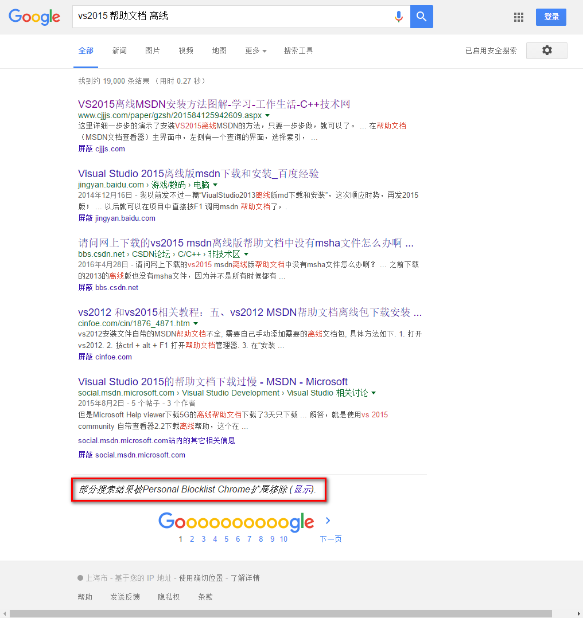Block cjjjs.com via 屏蔽 link
This screenshot has width=583, height=618.
[102, 149]
